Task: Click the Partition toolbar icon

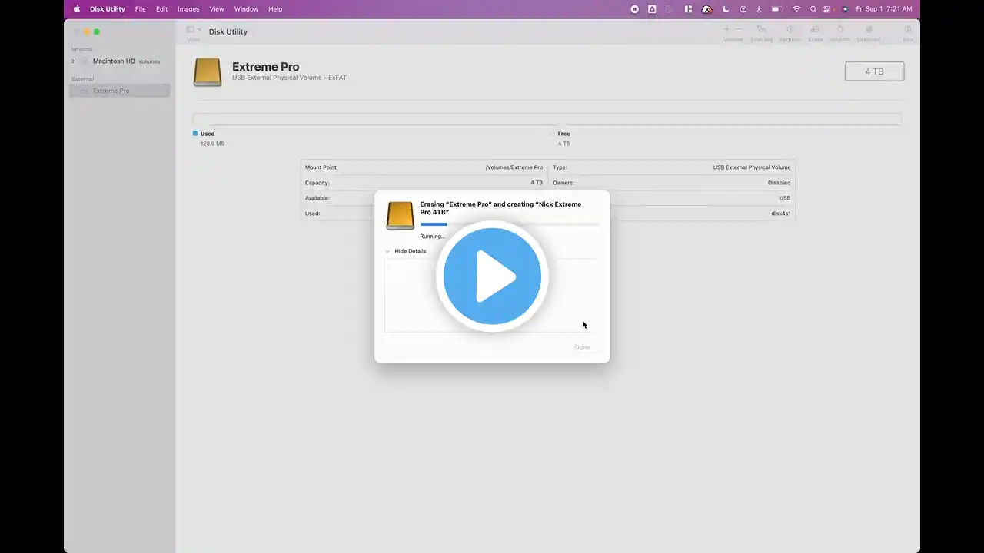Action: [790, 32]
